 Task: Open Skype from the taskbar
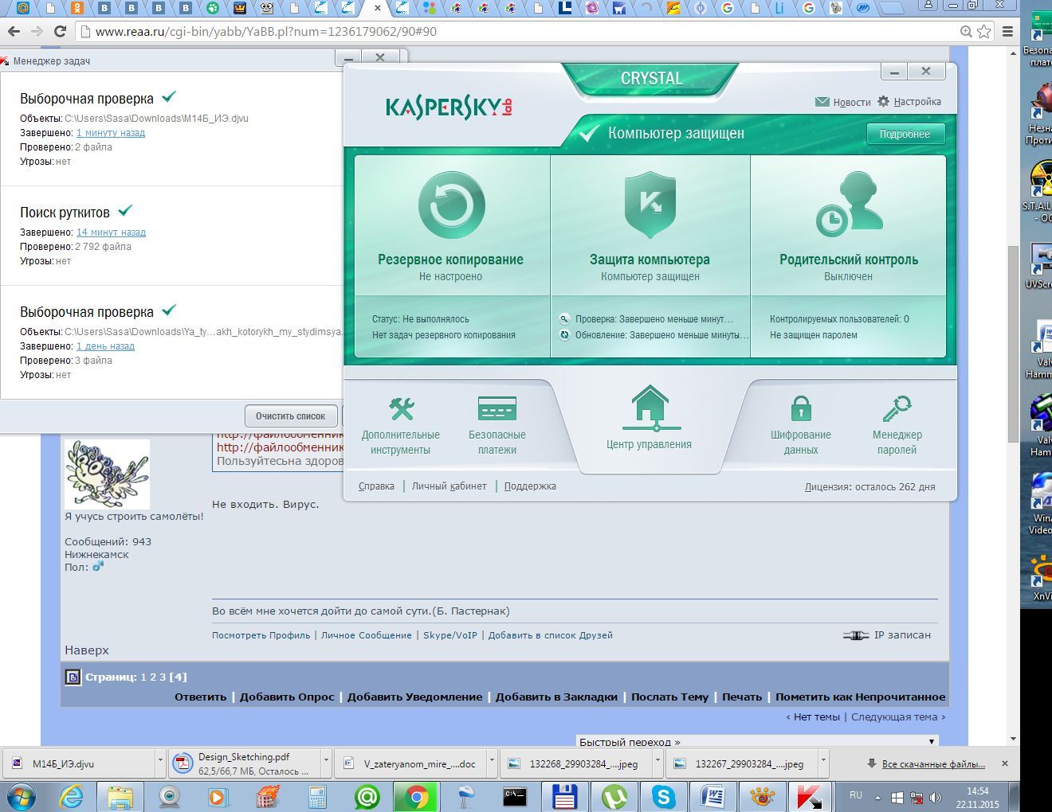[663, 796]
